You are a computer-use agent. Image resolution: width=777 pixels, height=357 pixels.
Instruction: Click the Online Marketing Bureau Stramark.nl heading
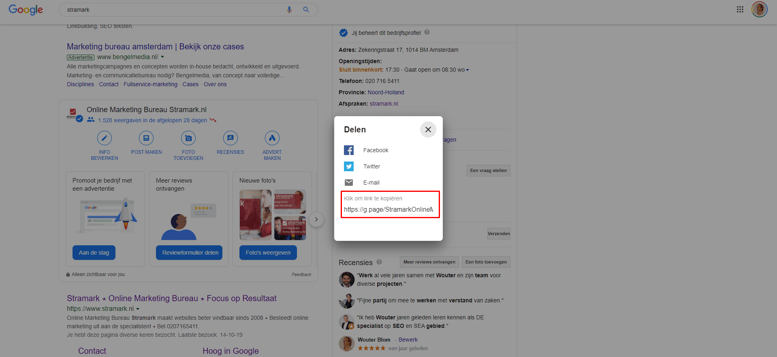(x=147, y=110)
